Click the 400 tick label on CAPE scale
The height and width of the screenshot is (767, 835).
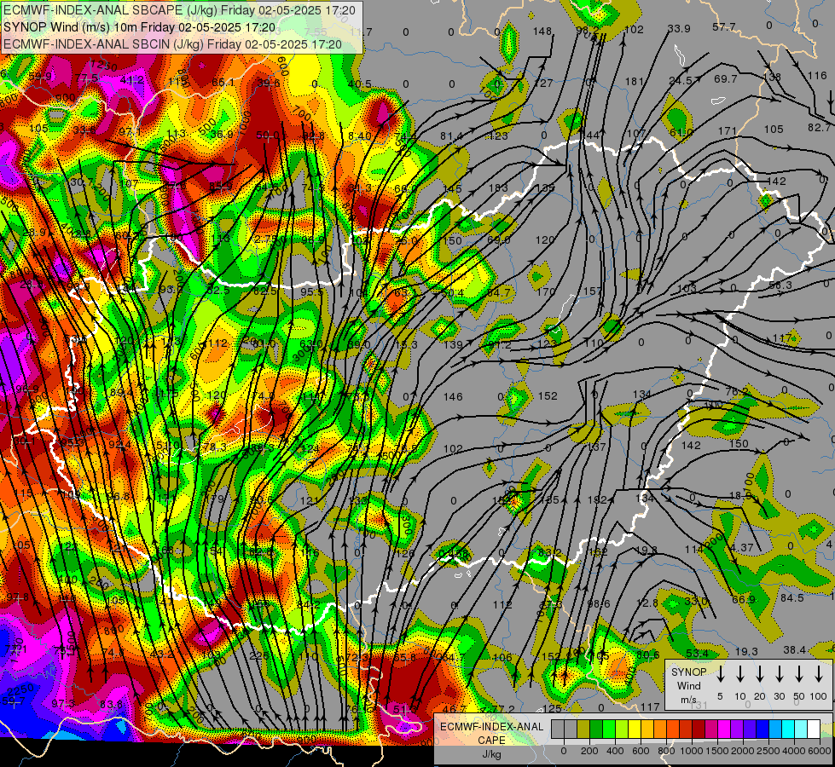[615, 751]
